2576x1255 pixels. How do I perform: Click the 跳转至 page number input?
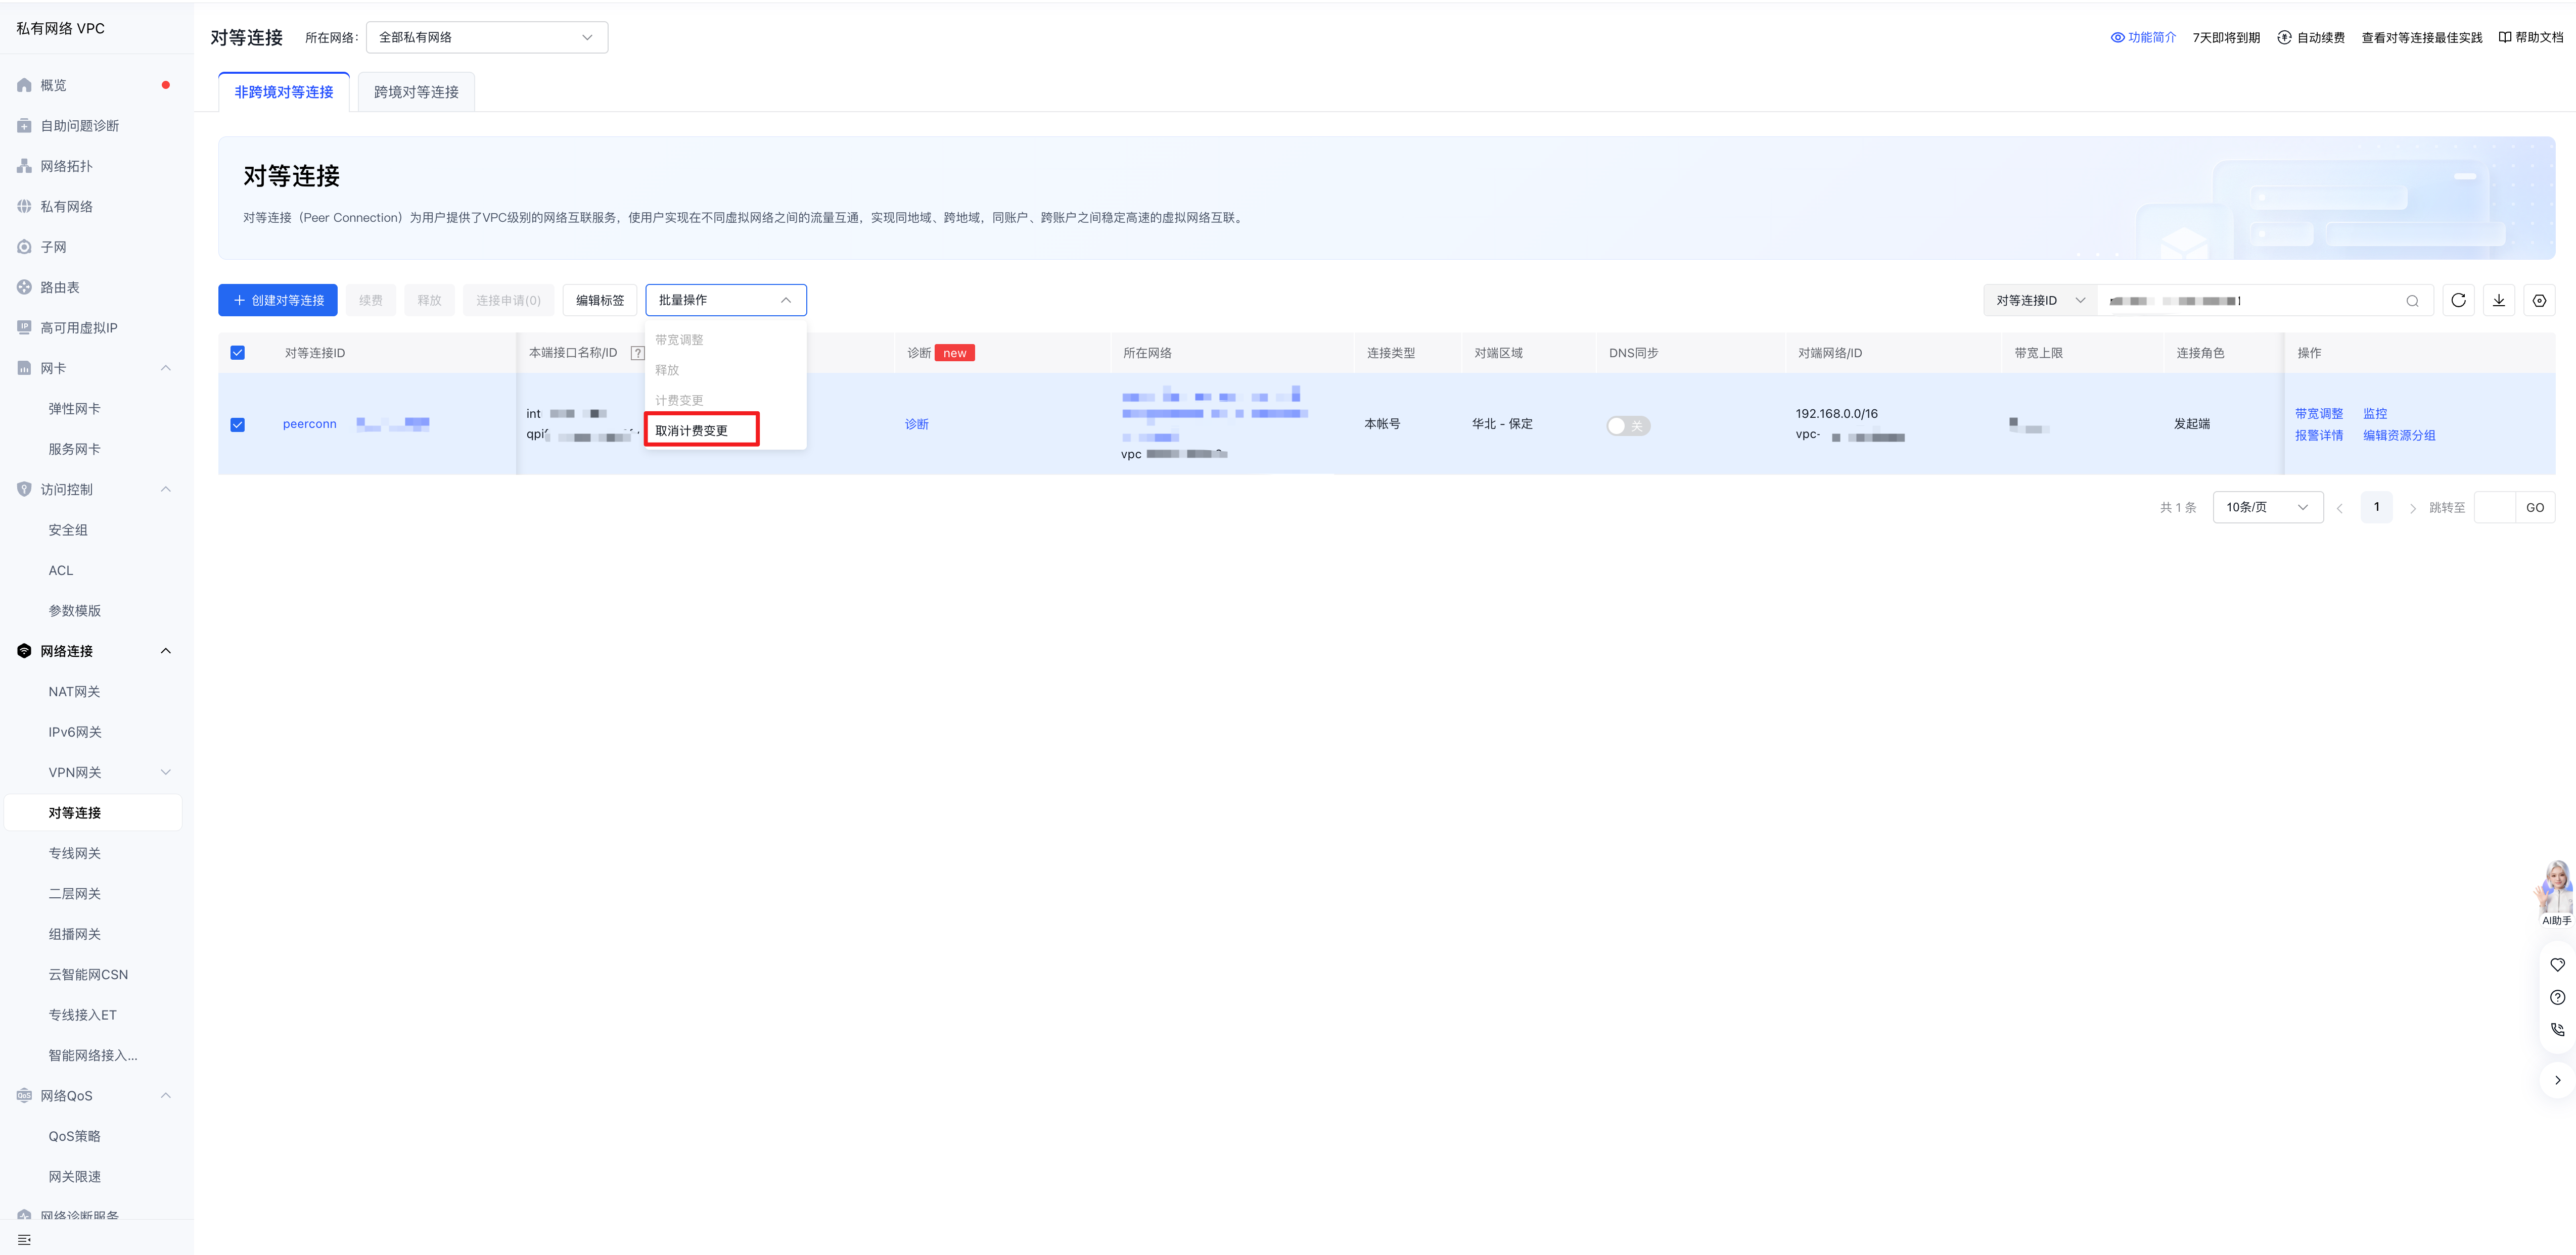coord(2494,508)
